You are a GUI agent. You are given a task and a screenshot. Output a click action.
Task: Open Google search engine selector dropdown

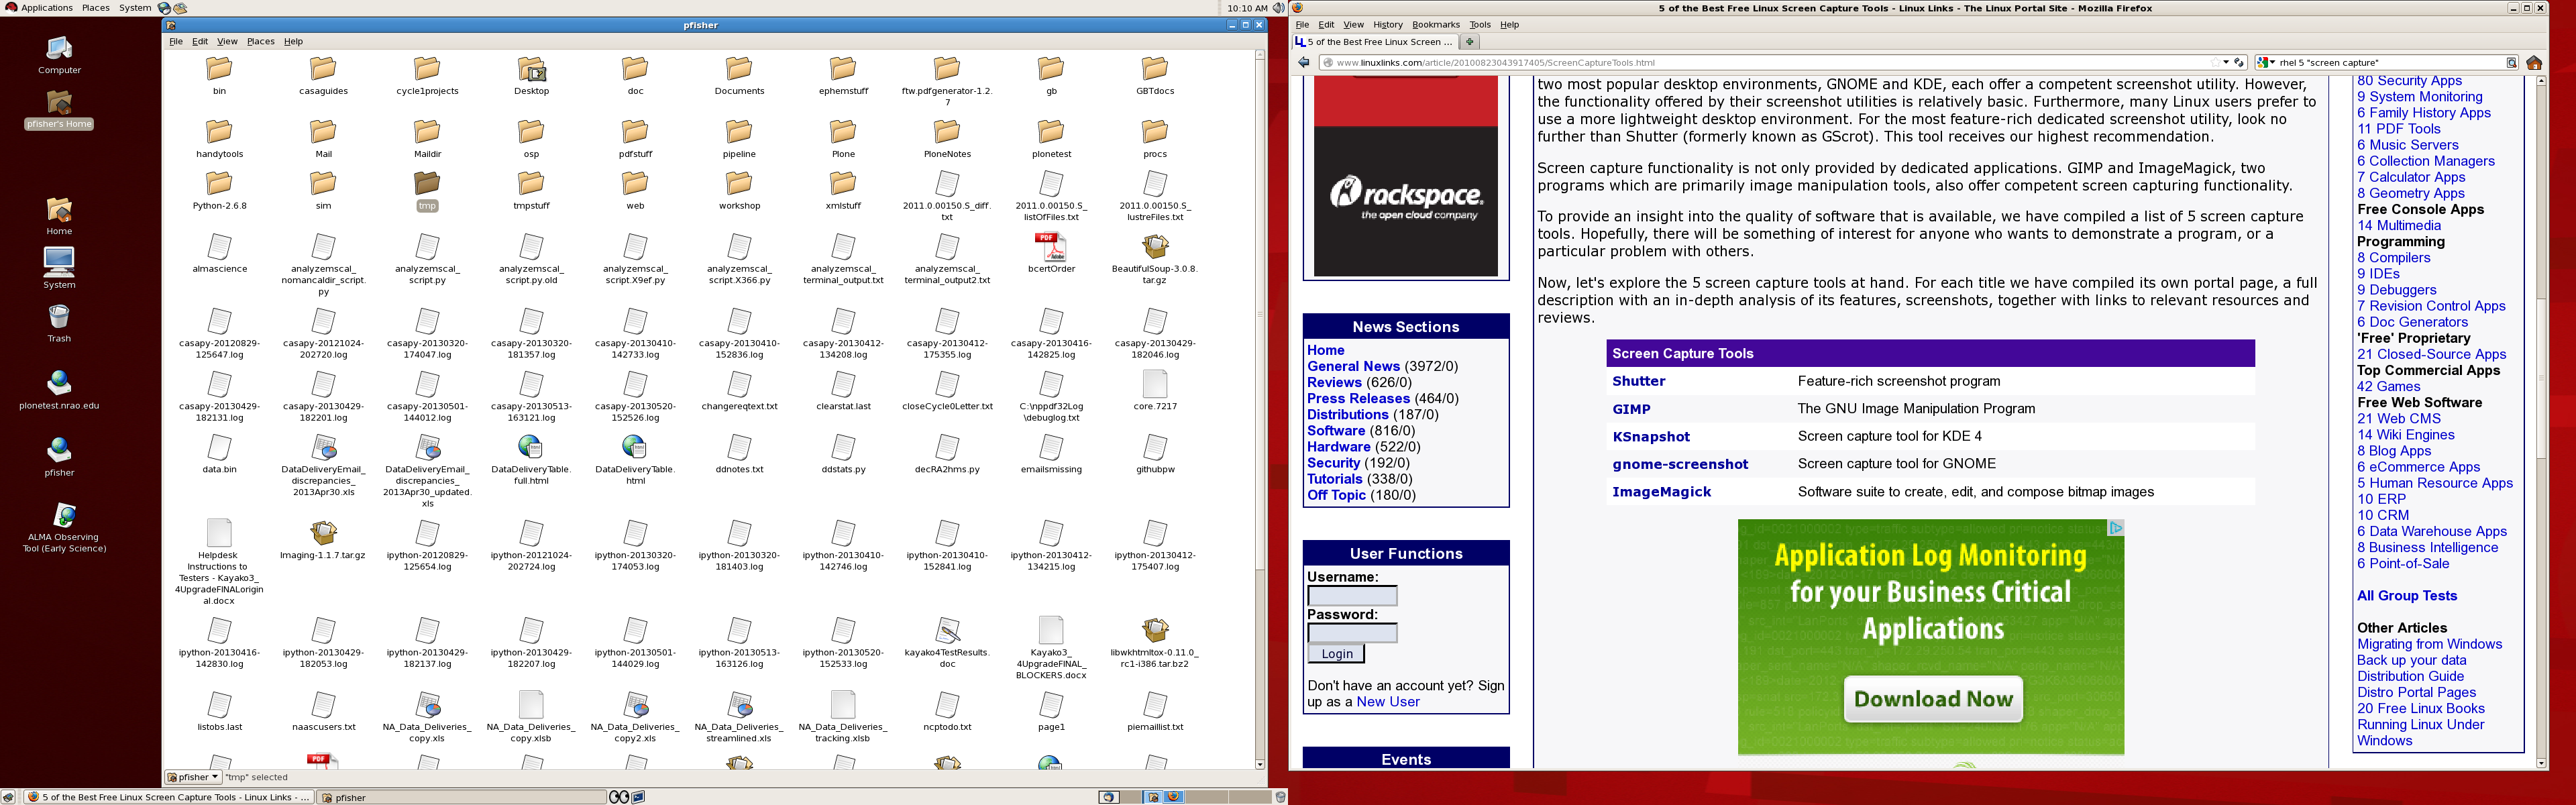[2266, 62]
